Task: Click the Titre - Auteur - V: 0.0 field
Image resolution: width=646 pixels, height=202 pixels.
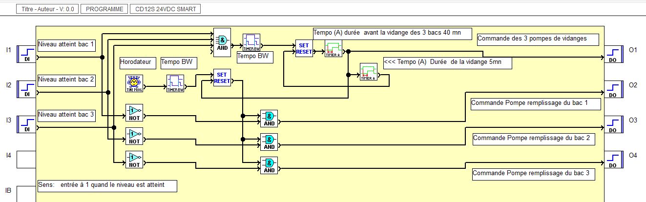Action: click(x=48, y=9)
